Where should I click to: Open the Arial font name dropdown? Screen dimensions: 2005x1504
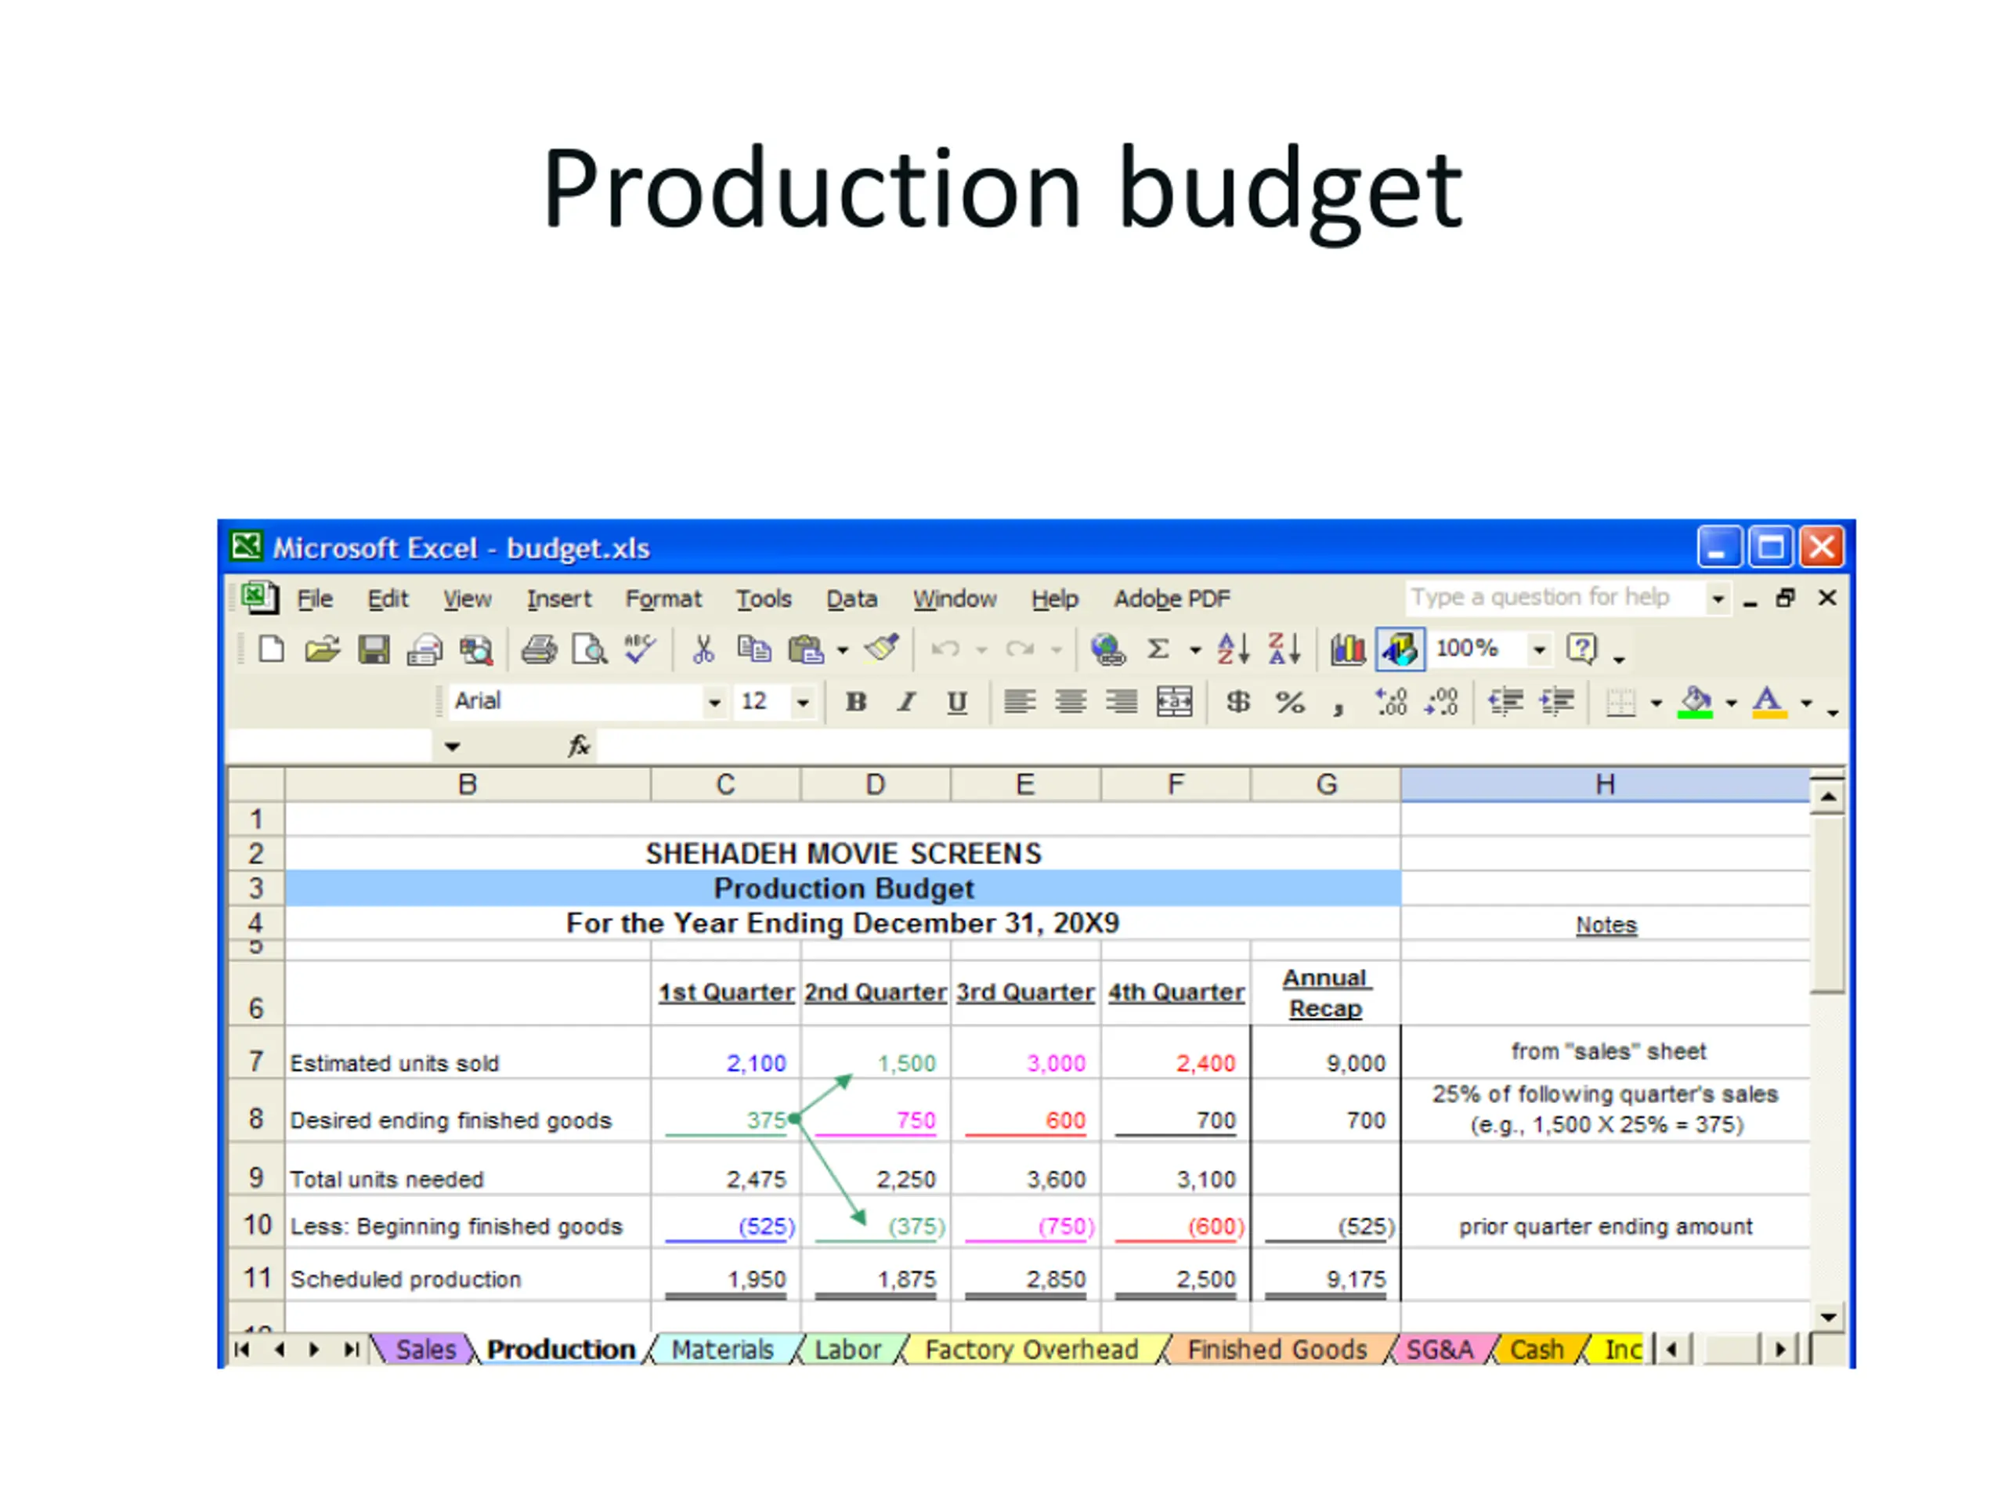tap(714, 703)
